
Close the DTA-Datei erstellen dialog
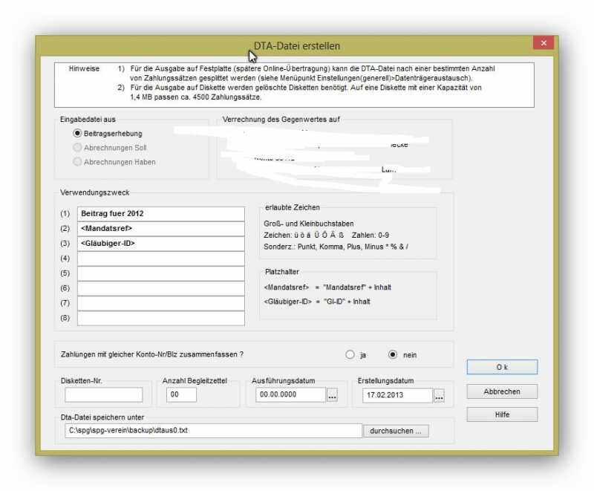click(x=544, y=44)
